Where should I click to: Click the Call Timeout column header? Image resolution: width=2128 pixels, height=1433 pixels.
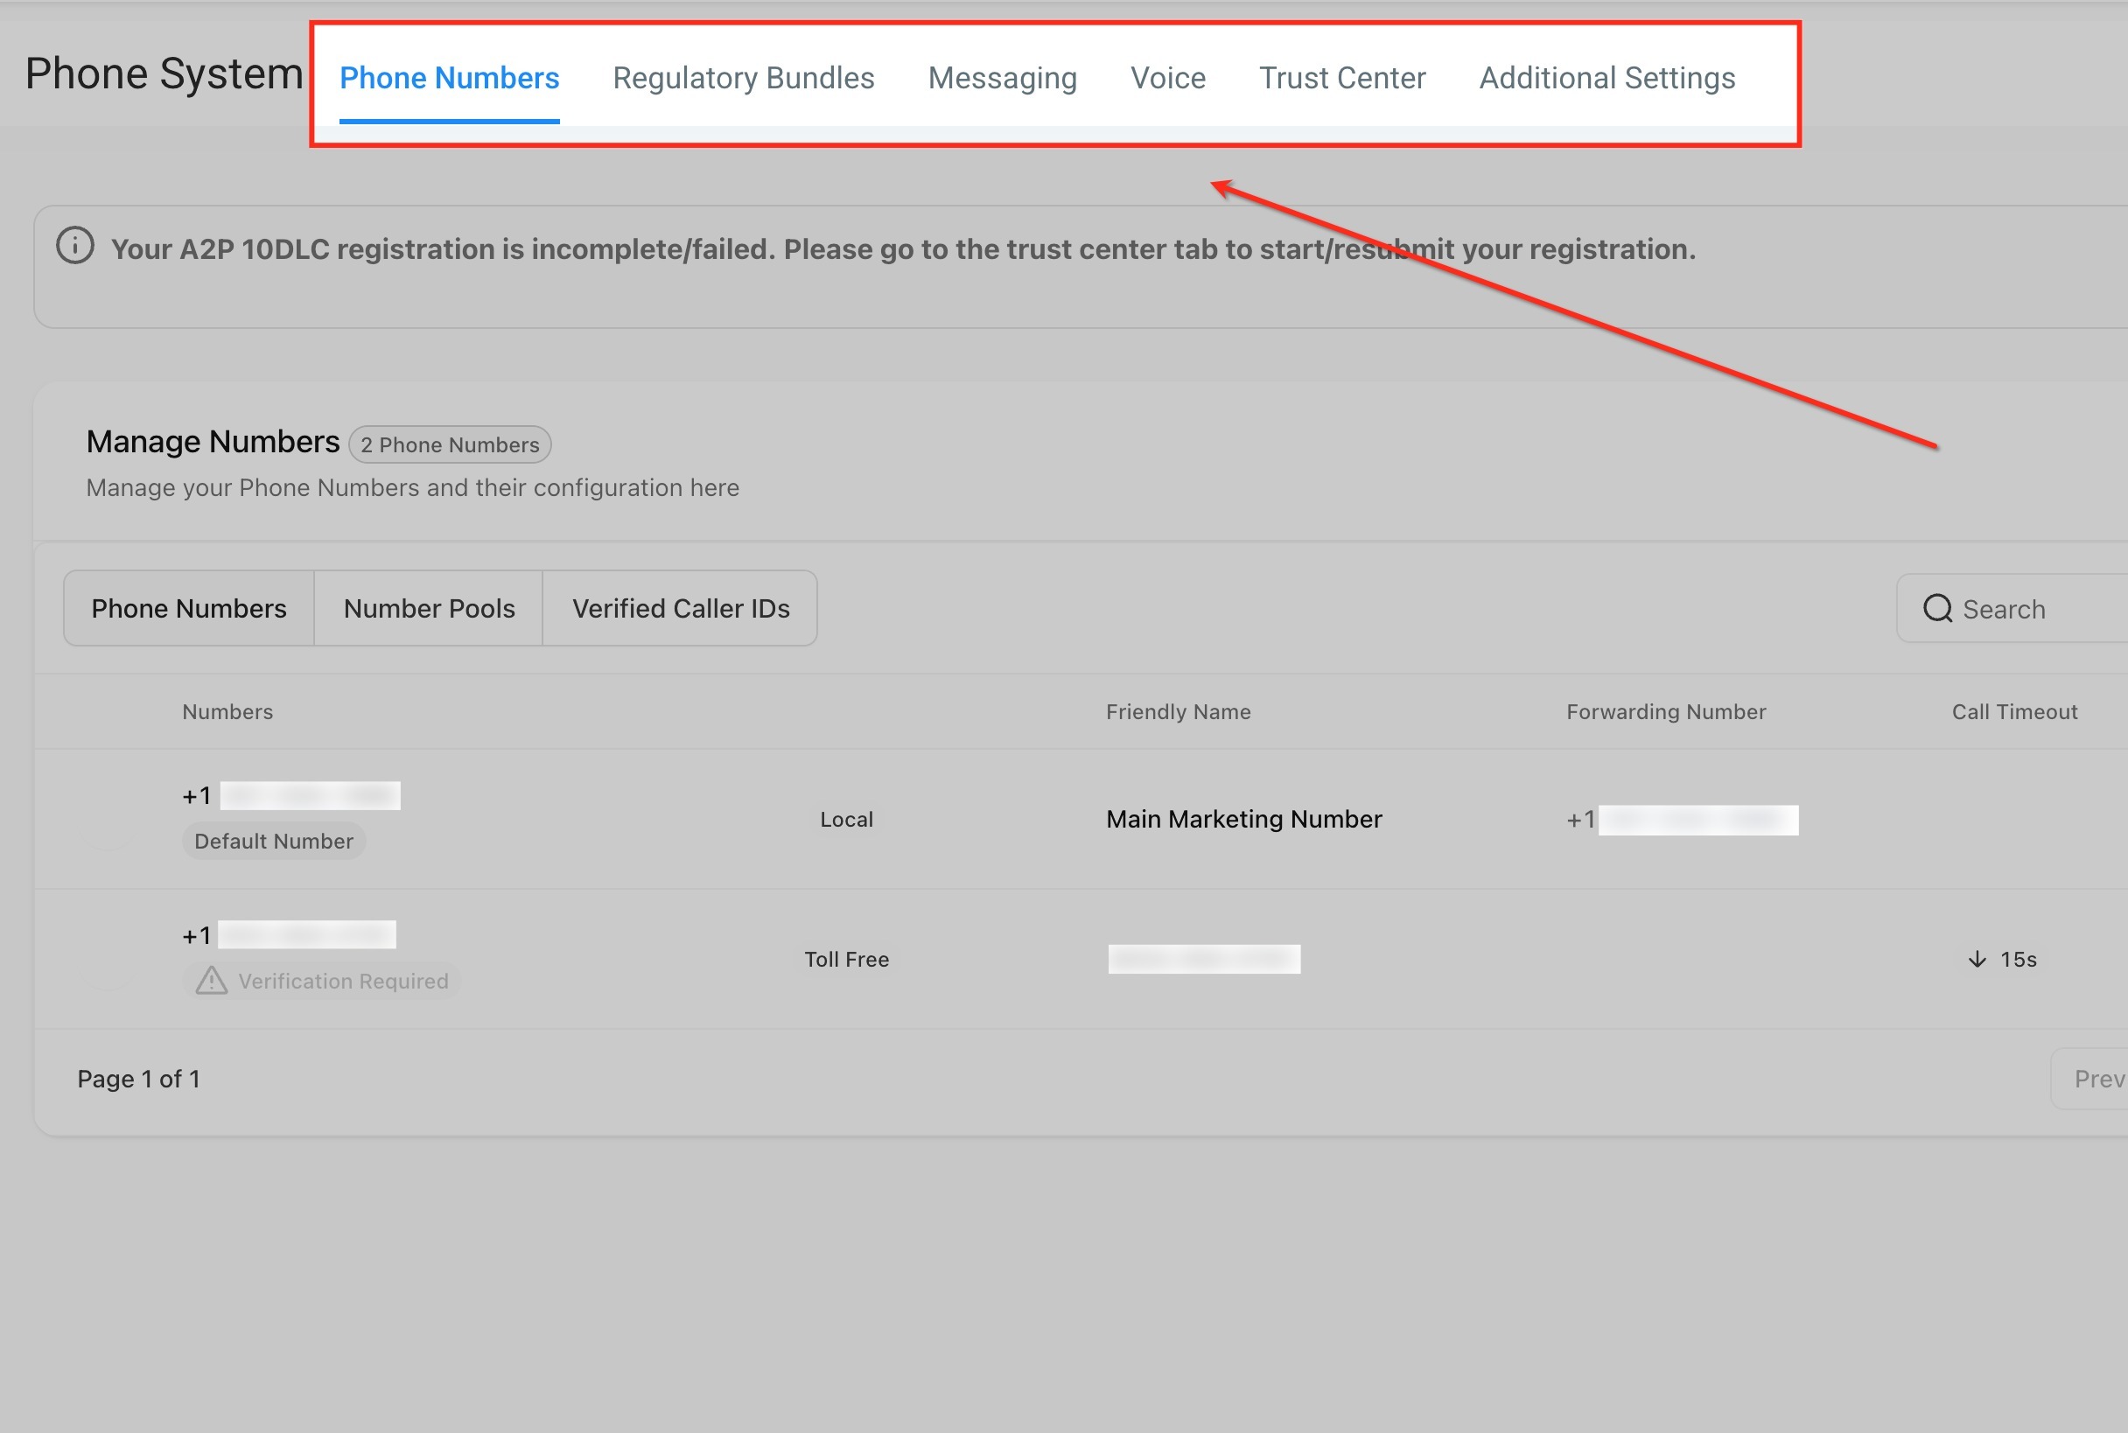(2013, 712)
